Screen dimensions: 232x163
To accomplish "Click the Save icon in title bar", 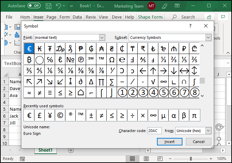I will (49, 6).
